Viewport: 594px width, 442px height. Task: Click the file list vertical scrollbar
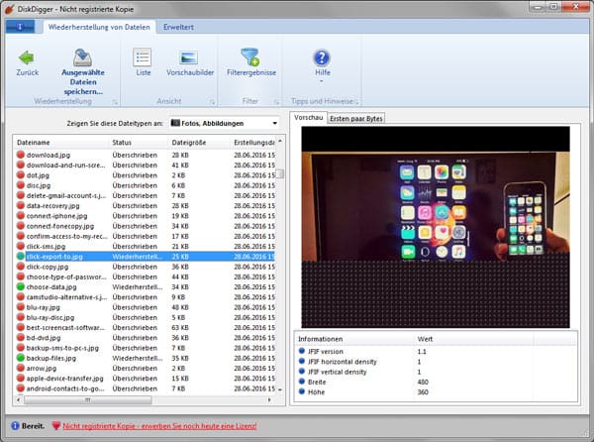[x=280, y=258]
